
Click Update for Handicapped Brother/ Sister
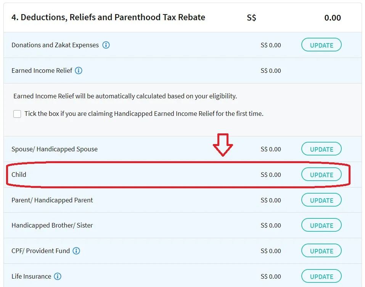tap(321, 225)
